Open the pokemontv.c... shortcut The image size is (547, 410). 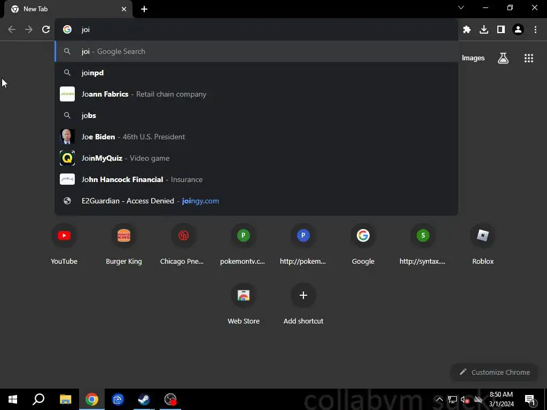point(243,245)
